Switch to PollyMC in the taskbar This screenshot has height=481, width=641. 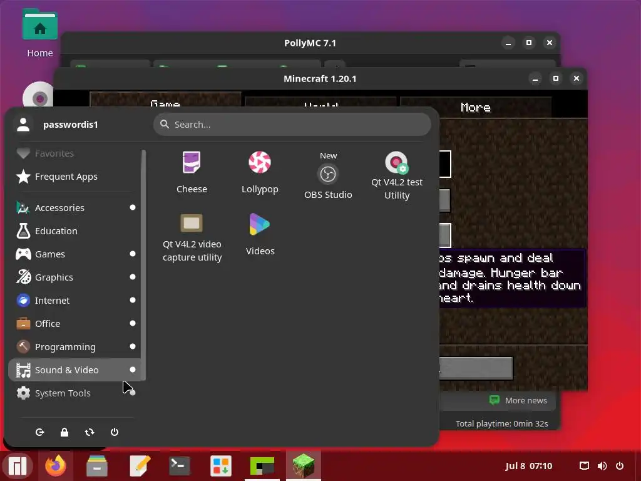(262, 466)
